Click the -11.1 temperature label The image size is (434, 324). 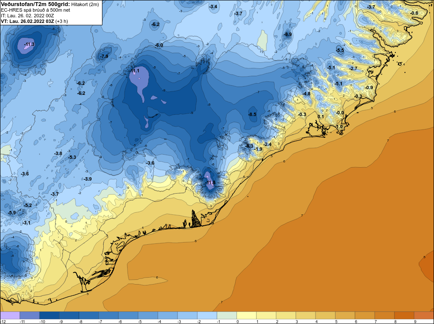[134, 71]
